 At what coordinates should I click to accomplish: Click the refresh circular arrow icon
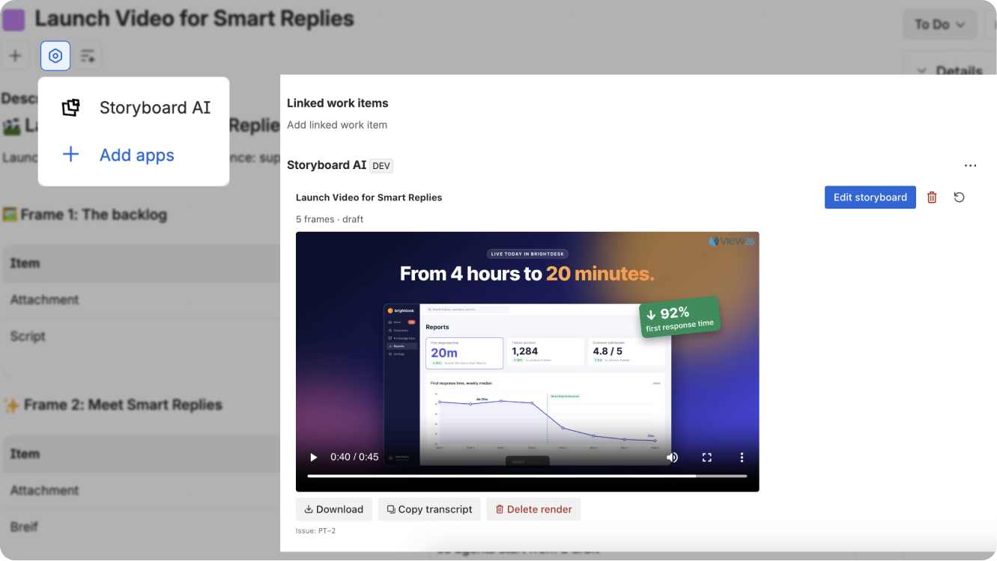959,197
